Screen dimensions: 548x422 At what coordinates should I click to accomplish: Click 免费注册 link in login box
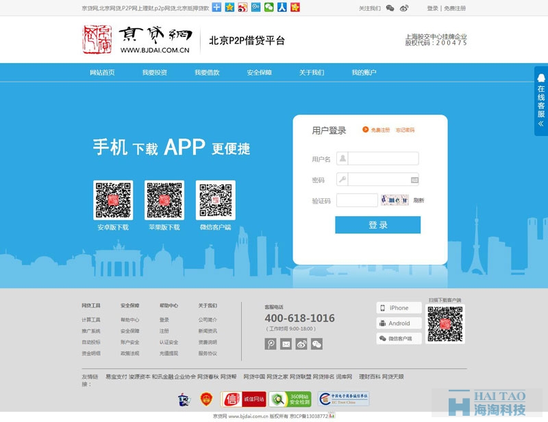click(380, 130)
